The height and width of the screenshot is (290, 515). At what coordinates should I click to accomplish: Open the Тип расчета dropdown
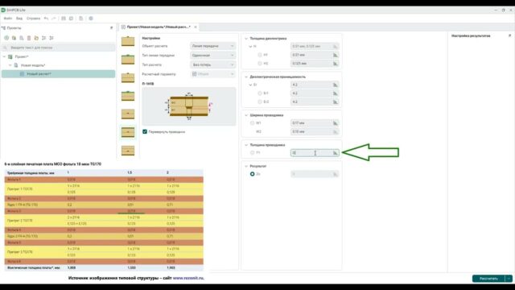click(212, 64)
